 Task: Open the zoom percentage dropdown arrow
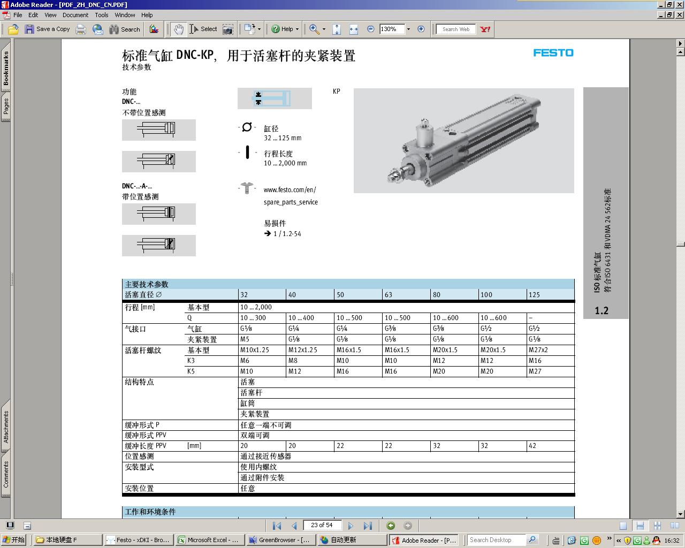tap(408, 29)
